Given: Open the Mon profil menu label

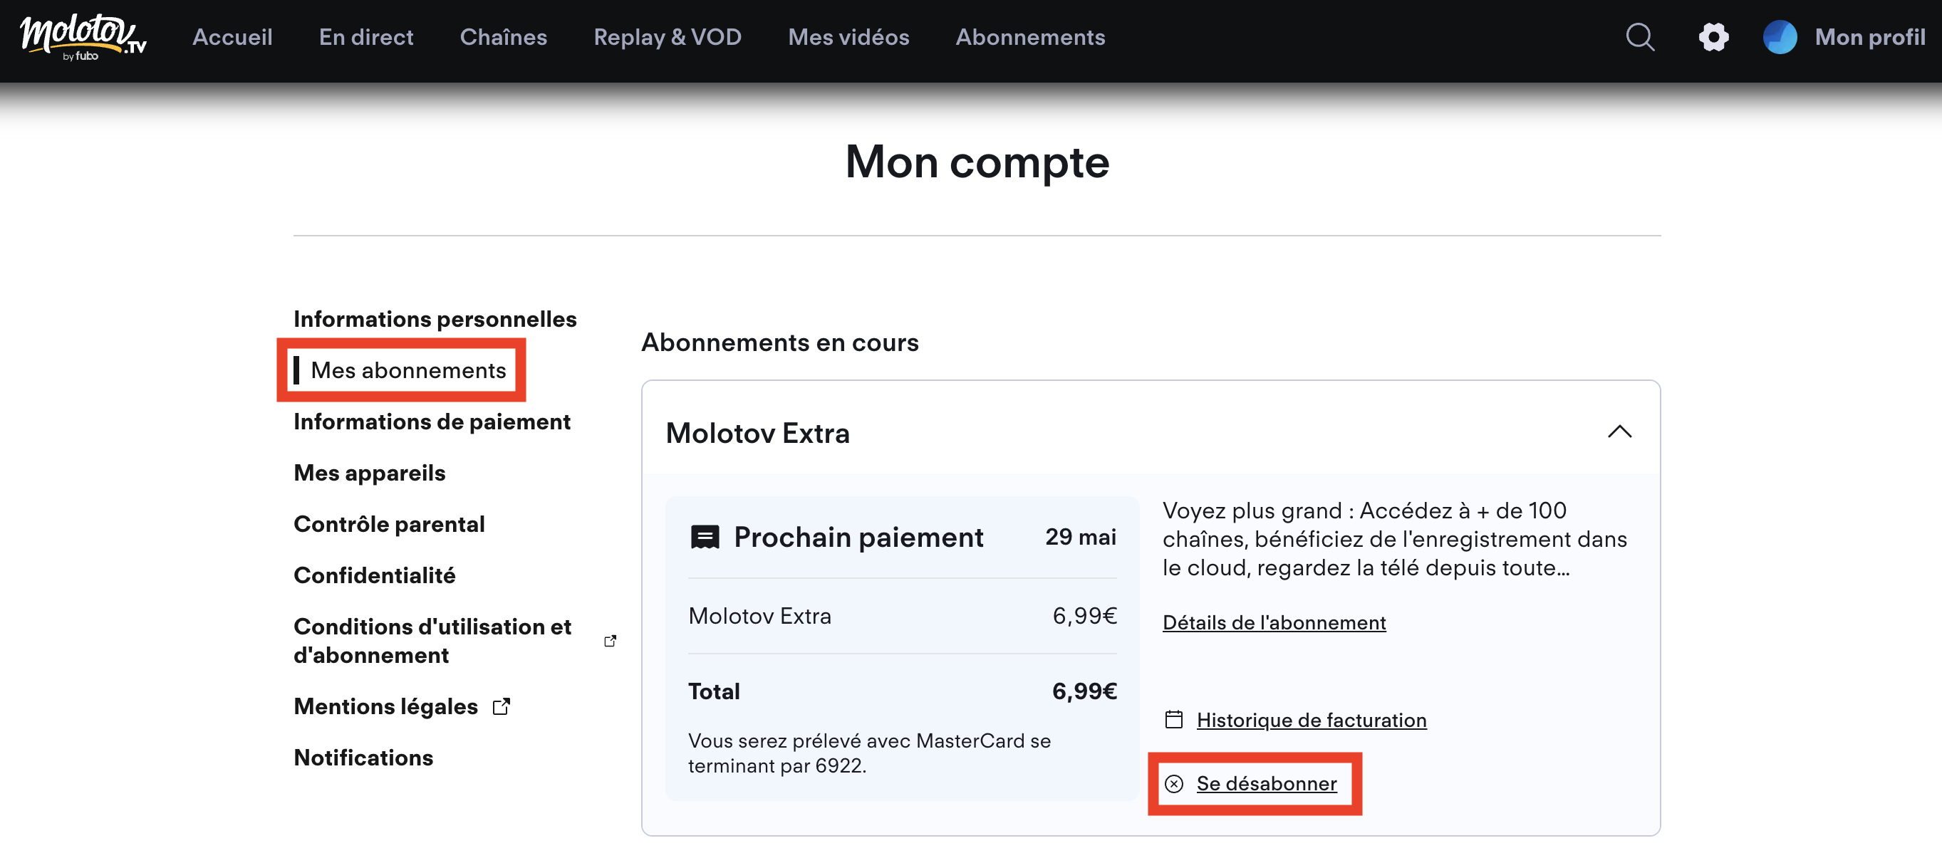Looking at the screenshot, I should (1869, 37).
